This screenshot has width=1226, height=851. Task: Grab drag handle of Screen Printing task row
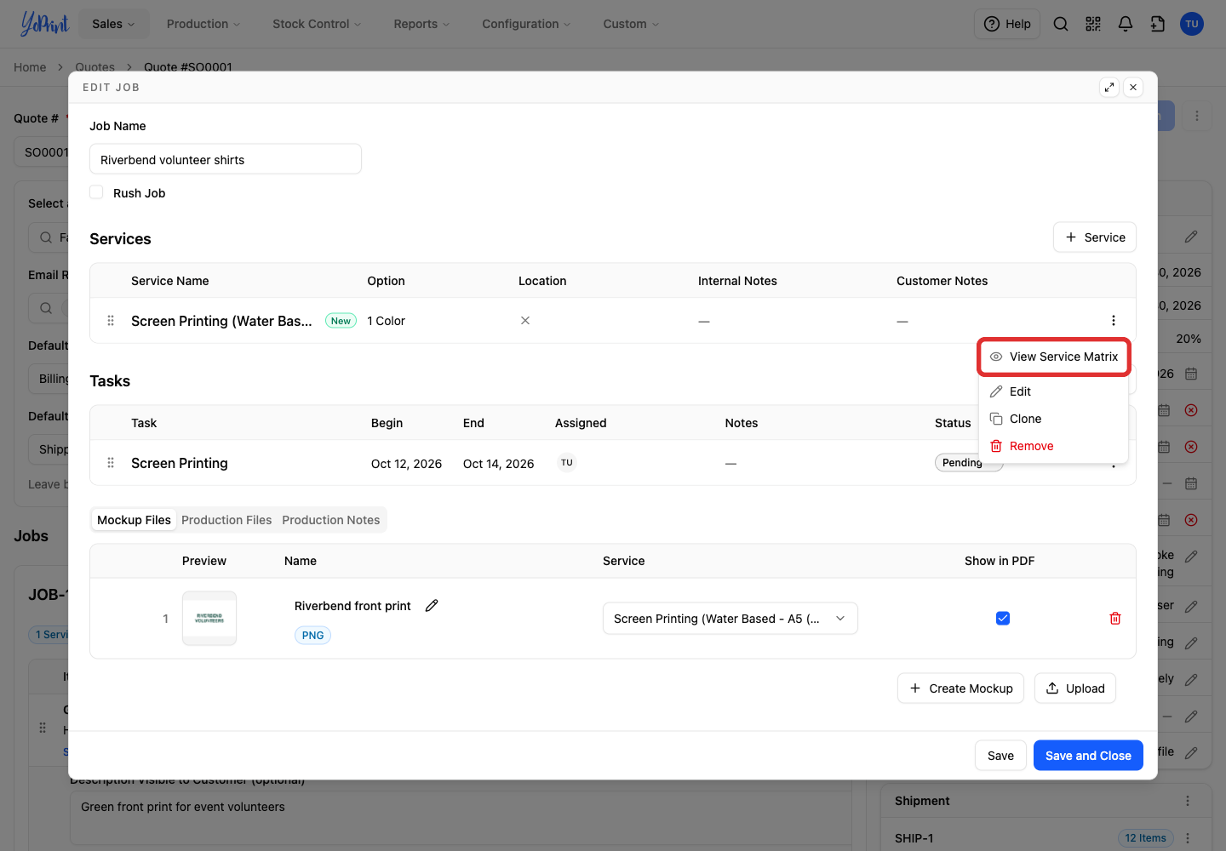[111, 463]
